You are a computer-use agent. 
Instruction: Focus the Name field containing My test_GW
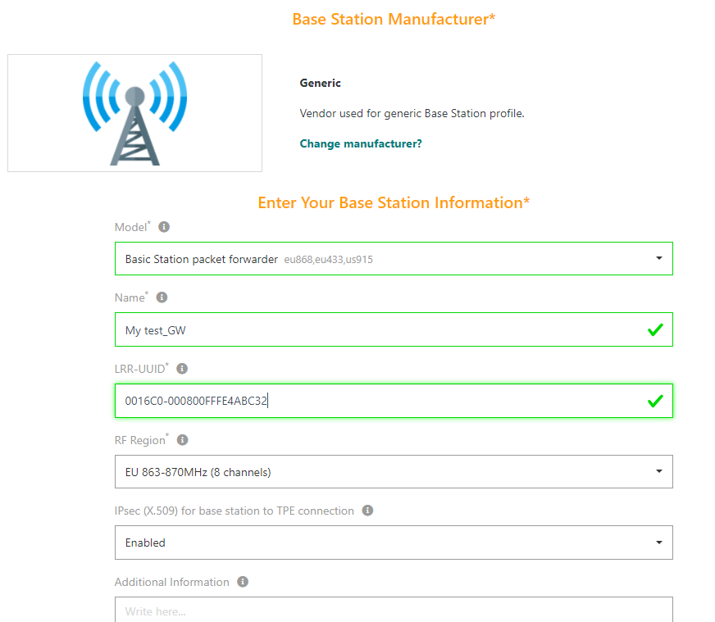click(x=377, y=330)
